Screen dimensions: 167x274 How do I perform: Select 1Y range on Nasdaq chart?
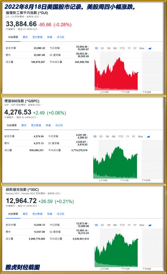(129, 225)
